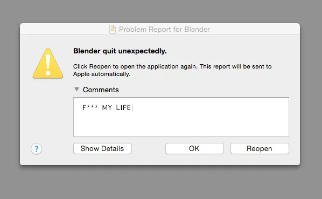Click the F*** word in the comment text
The image size is (322, 199).
click(x=90, y=107)
